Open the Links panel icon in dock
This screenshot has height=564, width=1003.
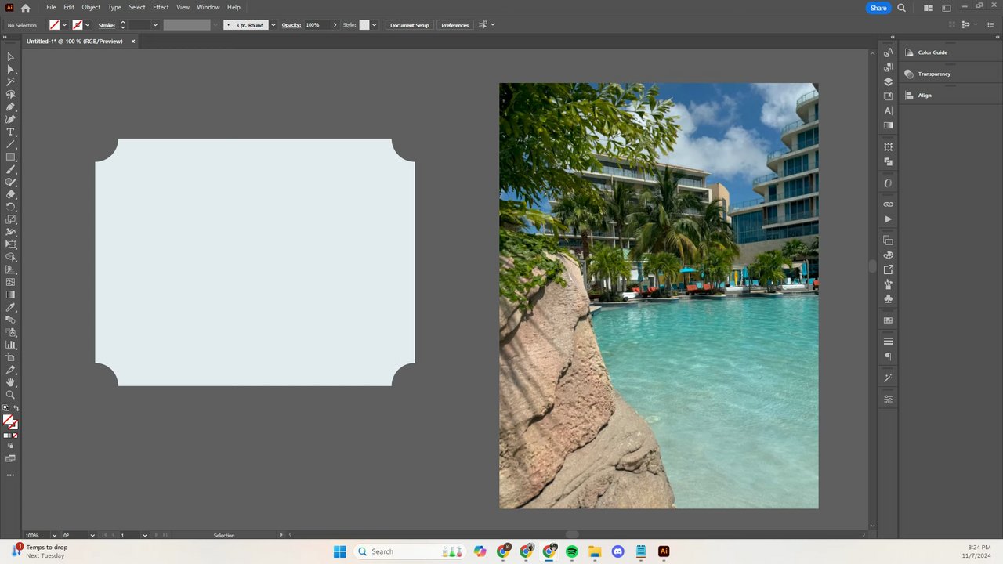pyautogui.click(x=888, y=204)
